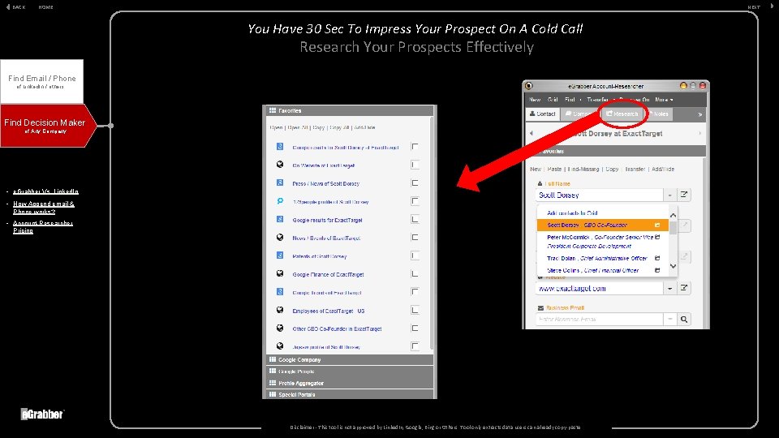Tick checkbox for Google results for ExactTarget
Screen dimensions: 779x438
pyautogui.click(x=415, y=219)
